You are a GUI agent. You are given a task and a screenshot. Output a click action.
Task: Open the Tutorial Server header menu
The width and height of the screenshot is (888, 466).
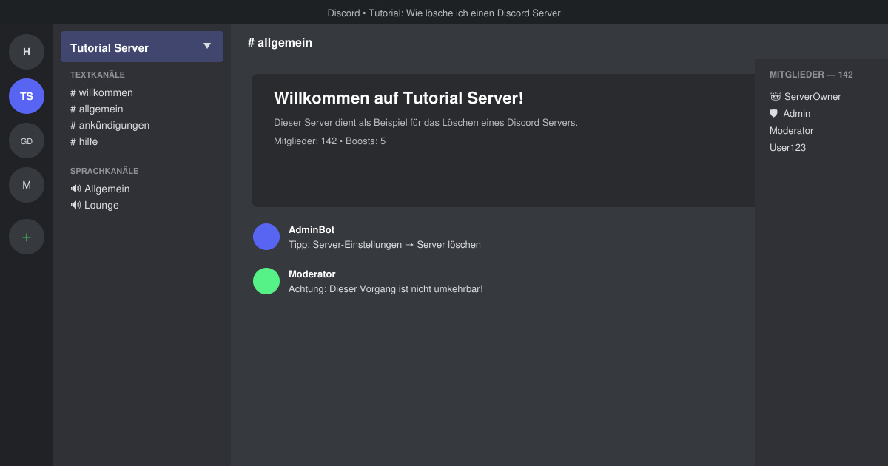tap(142, 47)
